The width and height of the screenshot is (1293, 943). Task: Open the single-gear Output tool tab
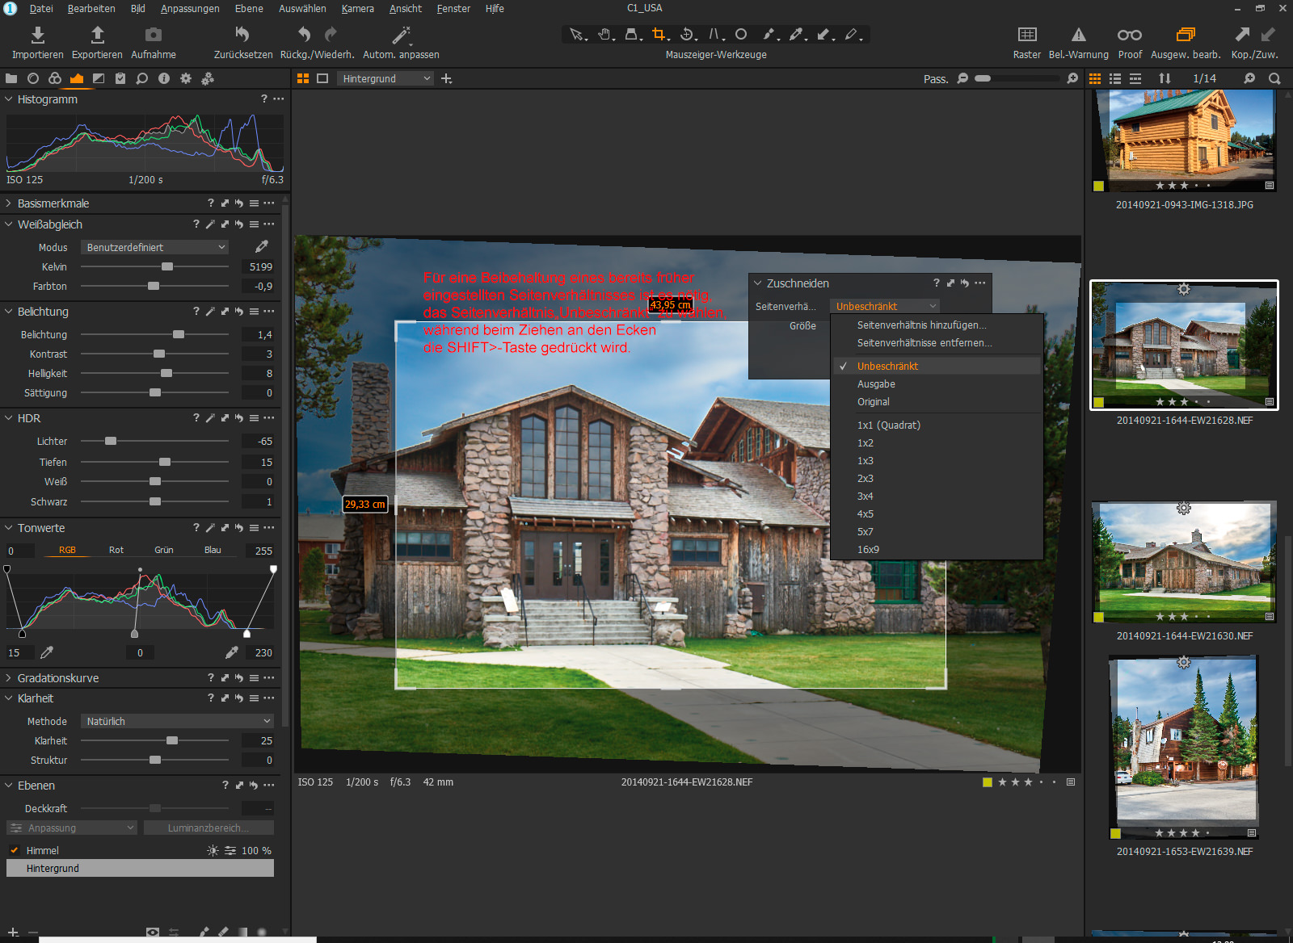(x=186, y=78)
